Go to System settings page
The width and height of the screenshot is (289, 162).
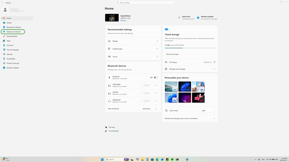click(x=17, y=23)
